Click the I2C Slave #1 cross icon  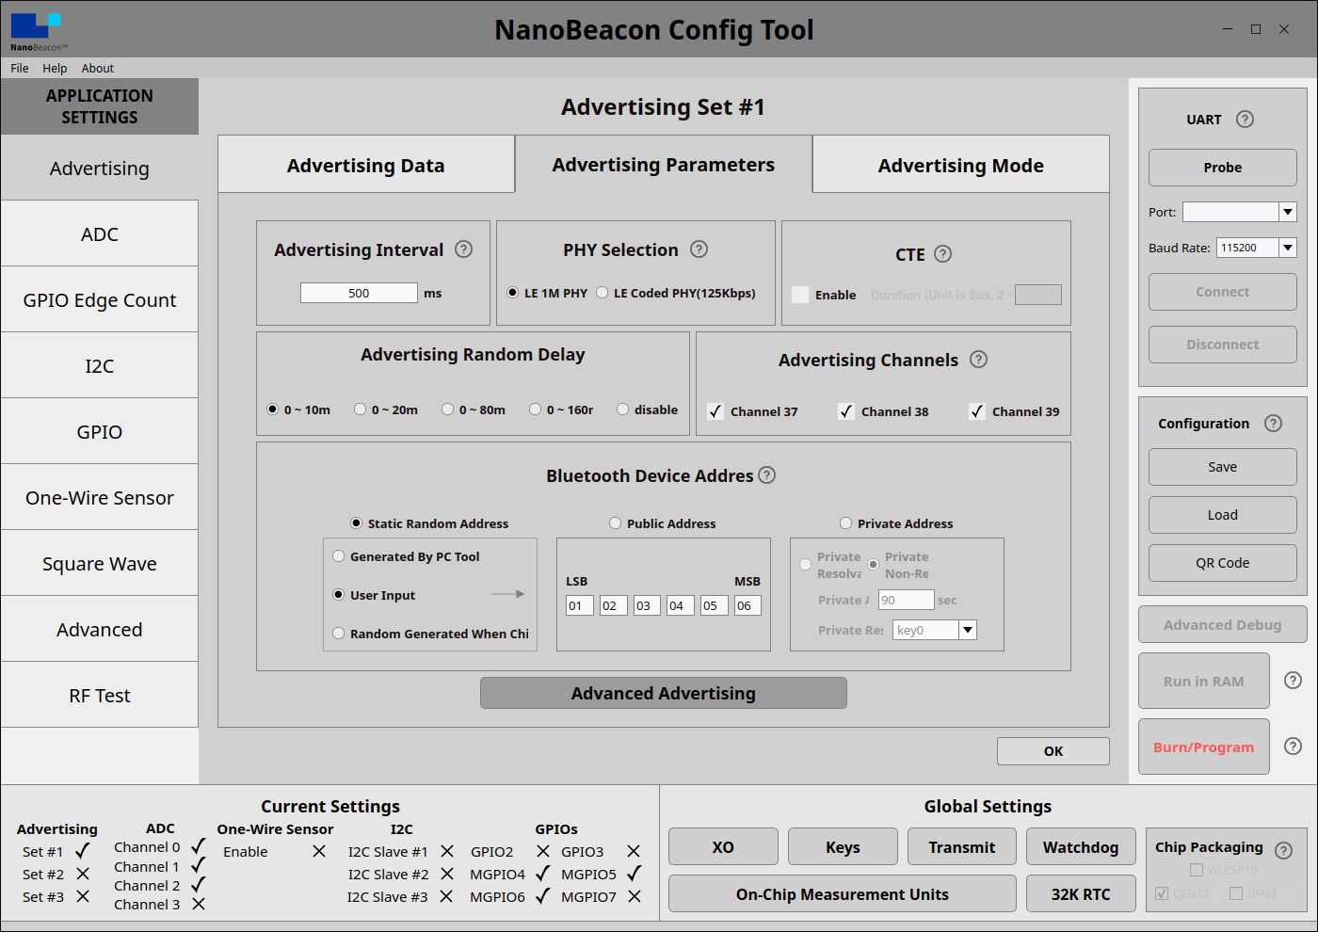pyautogui.click(x=447, y=851)
